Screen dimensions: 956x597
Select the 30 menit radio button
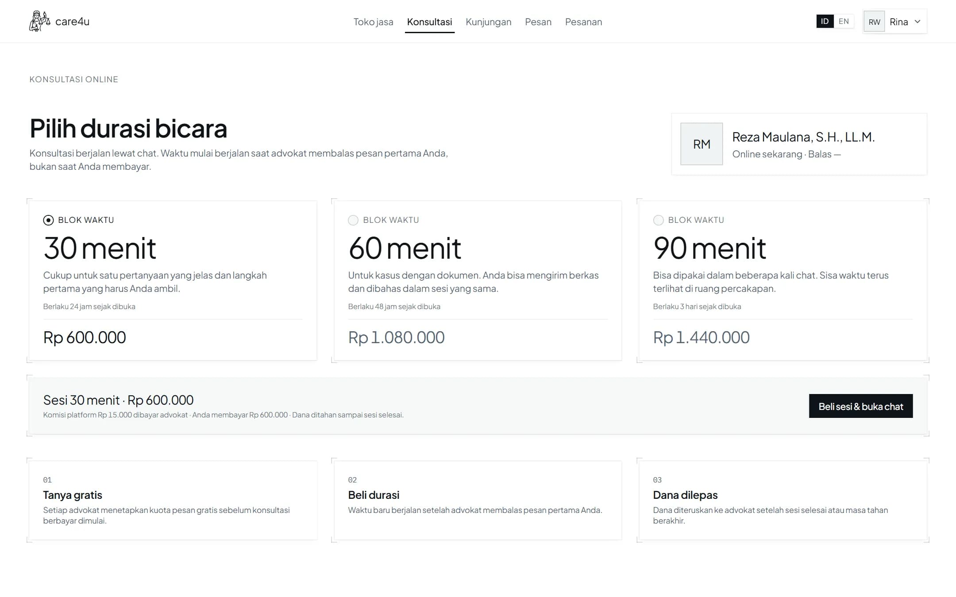point(48,220)
